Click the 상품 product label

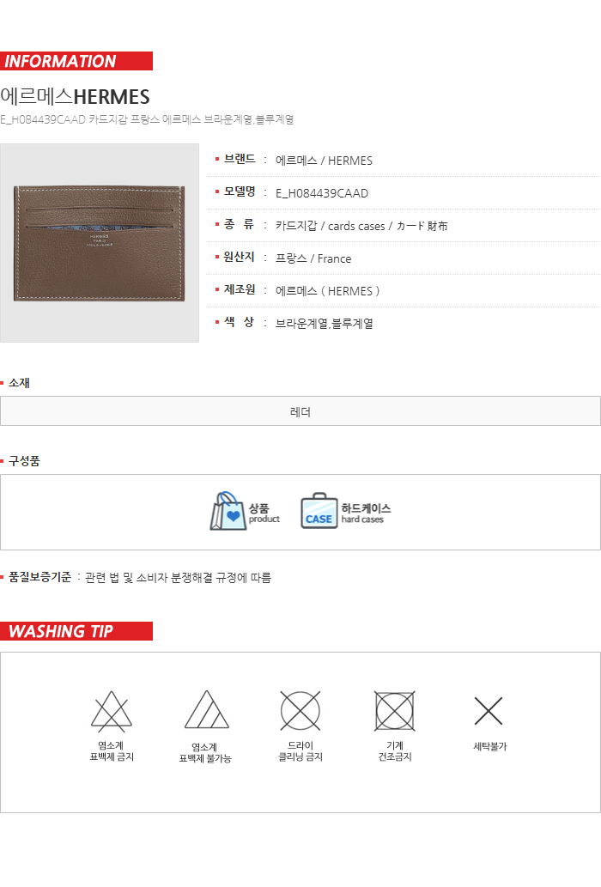pos(264,513)
